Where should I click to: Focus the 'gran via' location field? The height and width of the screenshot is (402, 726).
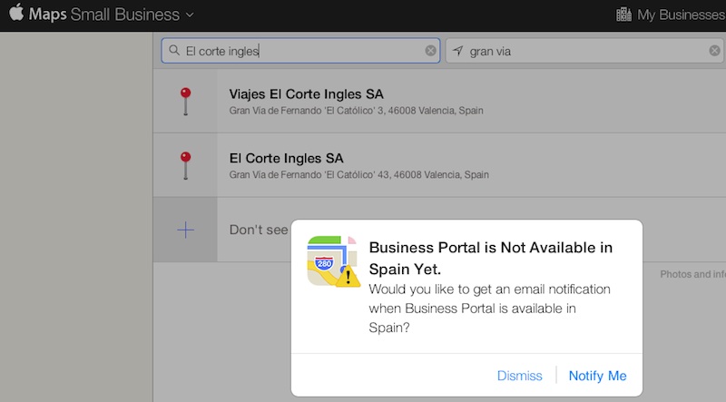585,51
